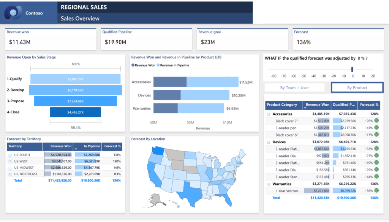Click the Revenue Won legend marker
This screenshot has width=389, height=222.
(x=133, y=65)
